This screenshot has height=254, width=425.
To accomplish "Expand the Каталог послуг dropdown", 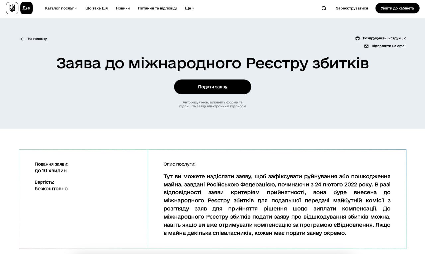I will (61, 8).
